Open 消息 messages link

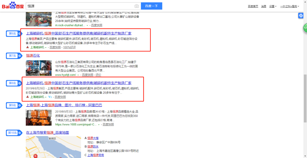point(264,6)
